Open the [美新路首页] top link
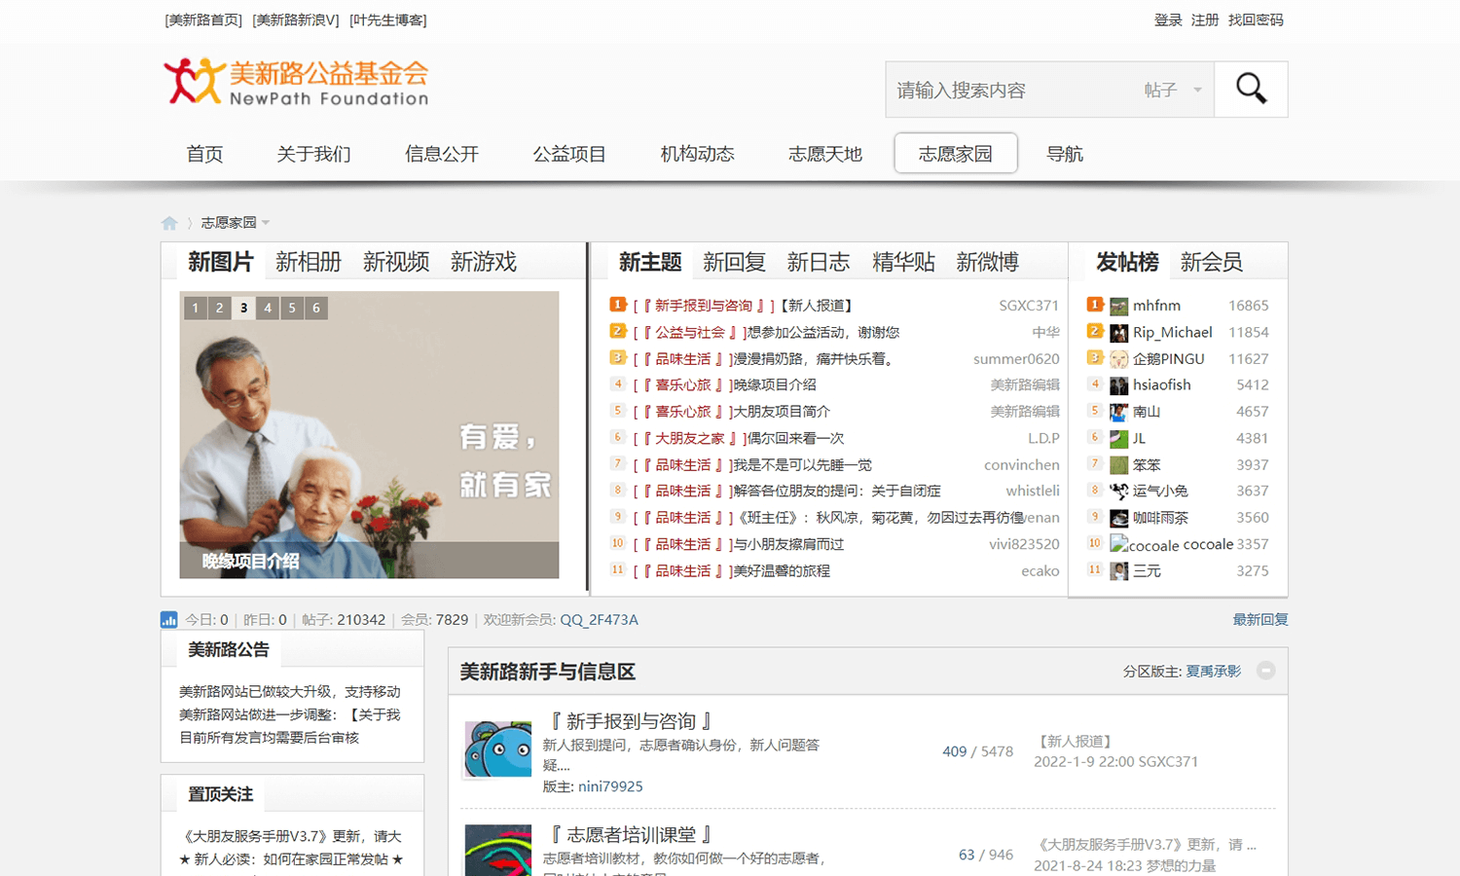The height and width of the screenshot is (876, 1460). (x=203, y=19)
